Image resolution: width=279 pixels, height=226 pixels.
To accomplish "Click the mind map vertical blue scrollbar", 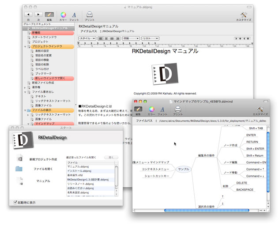I will (x=268, y=162).
